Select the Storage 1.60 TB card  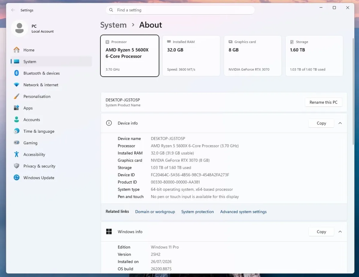[314, 56]
